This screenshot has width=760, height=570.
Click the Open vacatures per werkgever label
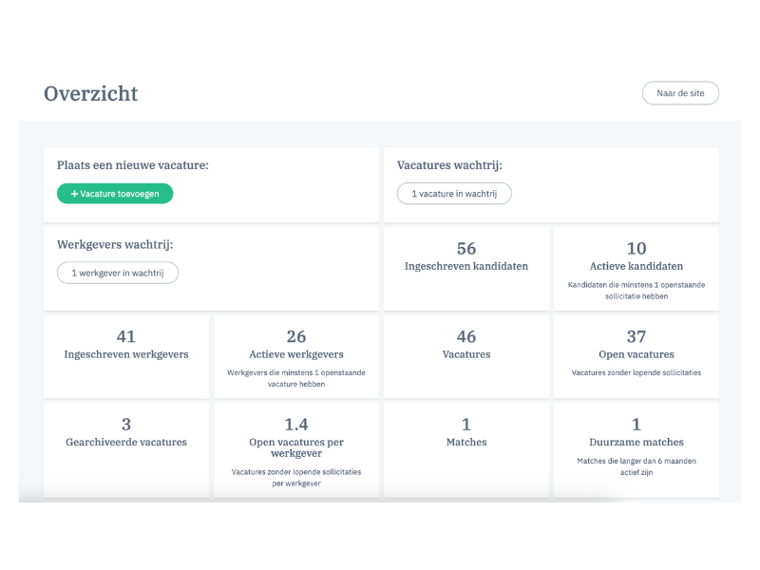(296, 447)
